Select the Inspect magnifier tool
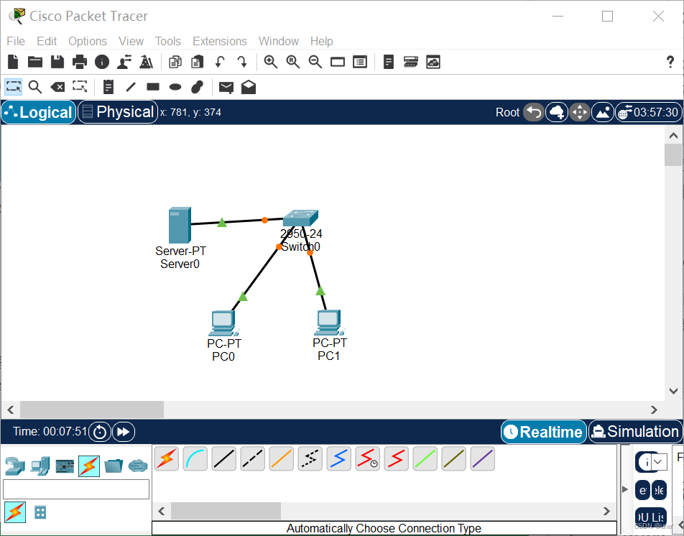Viewport: 684px width, 536px height. pos(35,87)
